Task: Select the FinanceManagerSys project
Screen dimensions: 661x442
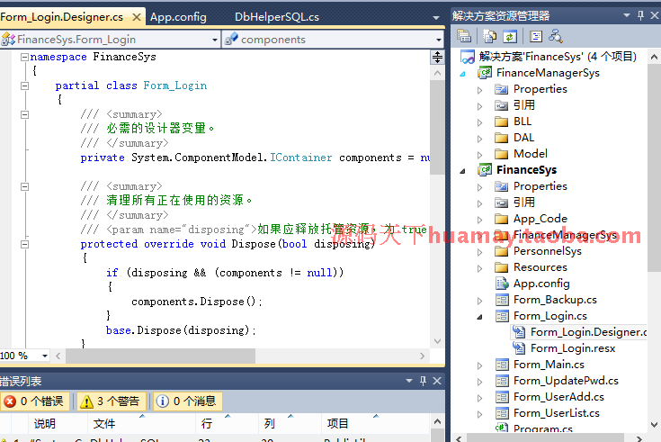Action: click(548, 73)
